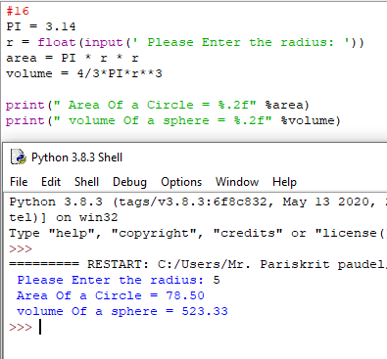
Task: Click the last shell prompt with cursor
Action: click(x=25, y=327)
